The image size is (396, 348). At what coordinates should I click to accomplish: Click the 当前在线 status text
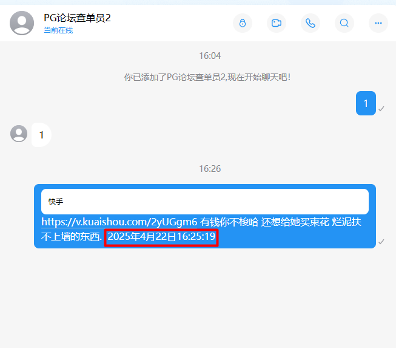[x=58, y=30]
